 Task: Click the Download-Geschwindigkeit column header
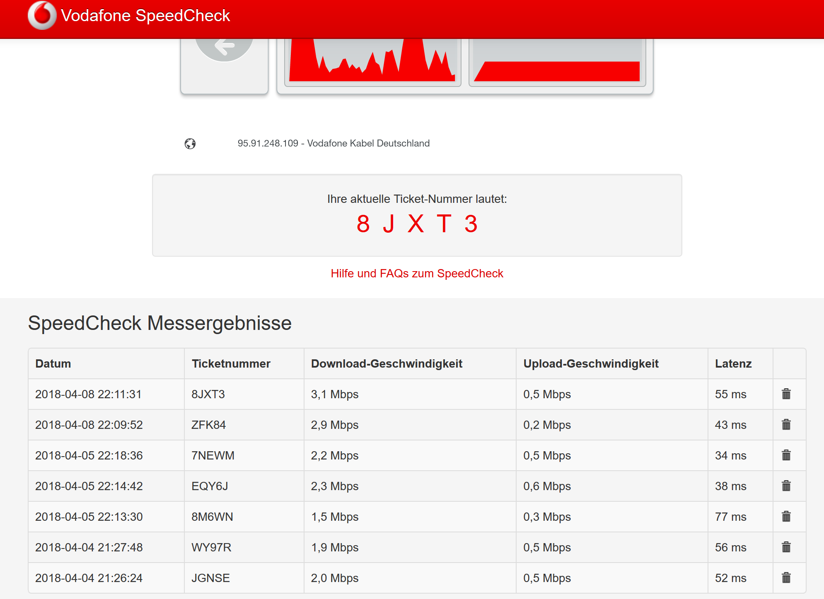387,363
